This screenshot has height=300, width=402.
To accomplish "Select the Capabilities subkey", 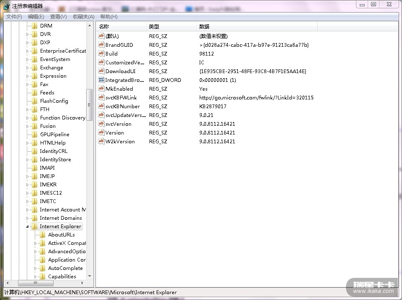I will click(62, 277).
